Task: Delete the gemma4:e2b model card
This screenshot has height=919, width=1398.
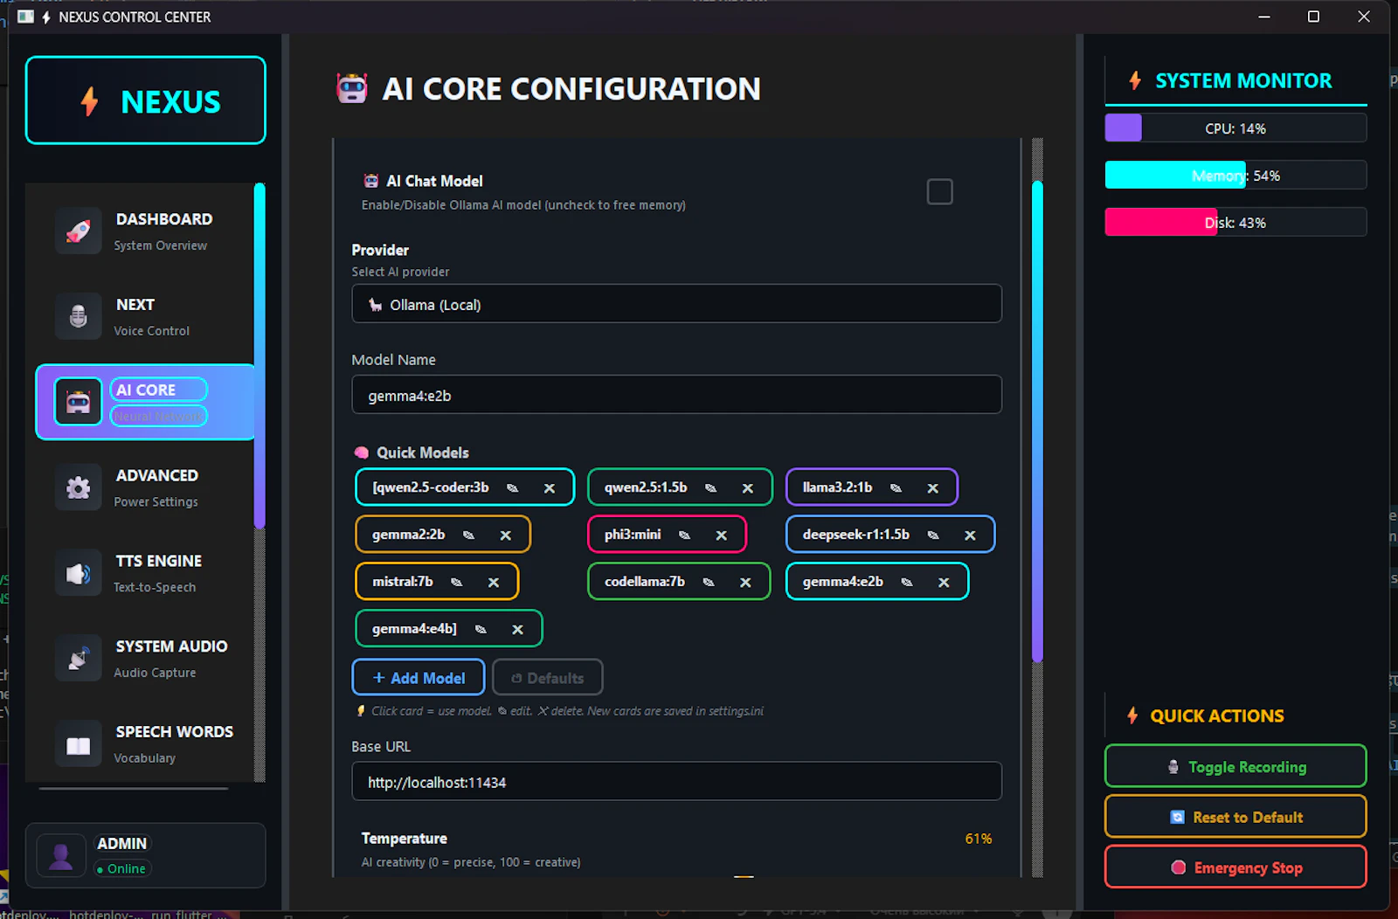Action: [944, 582]
